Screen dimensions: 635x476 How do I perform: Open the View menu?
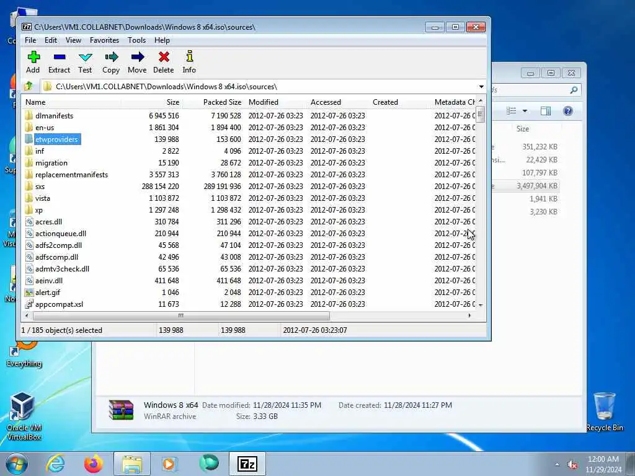click(73, 40)
